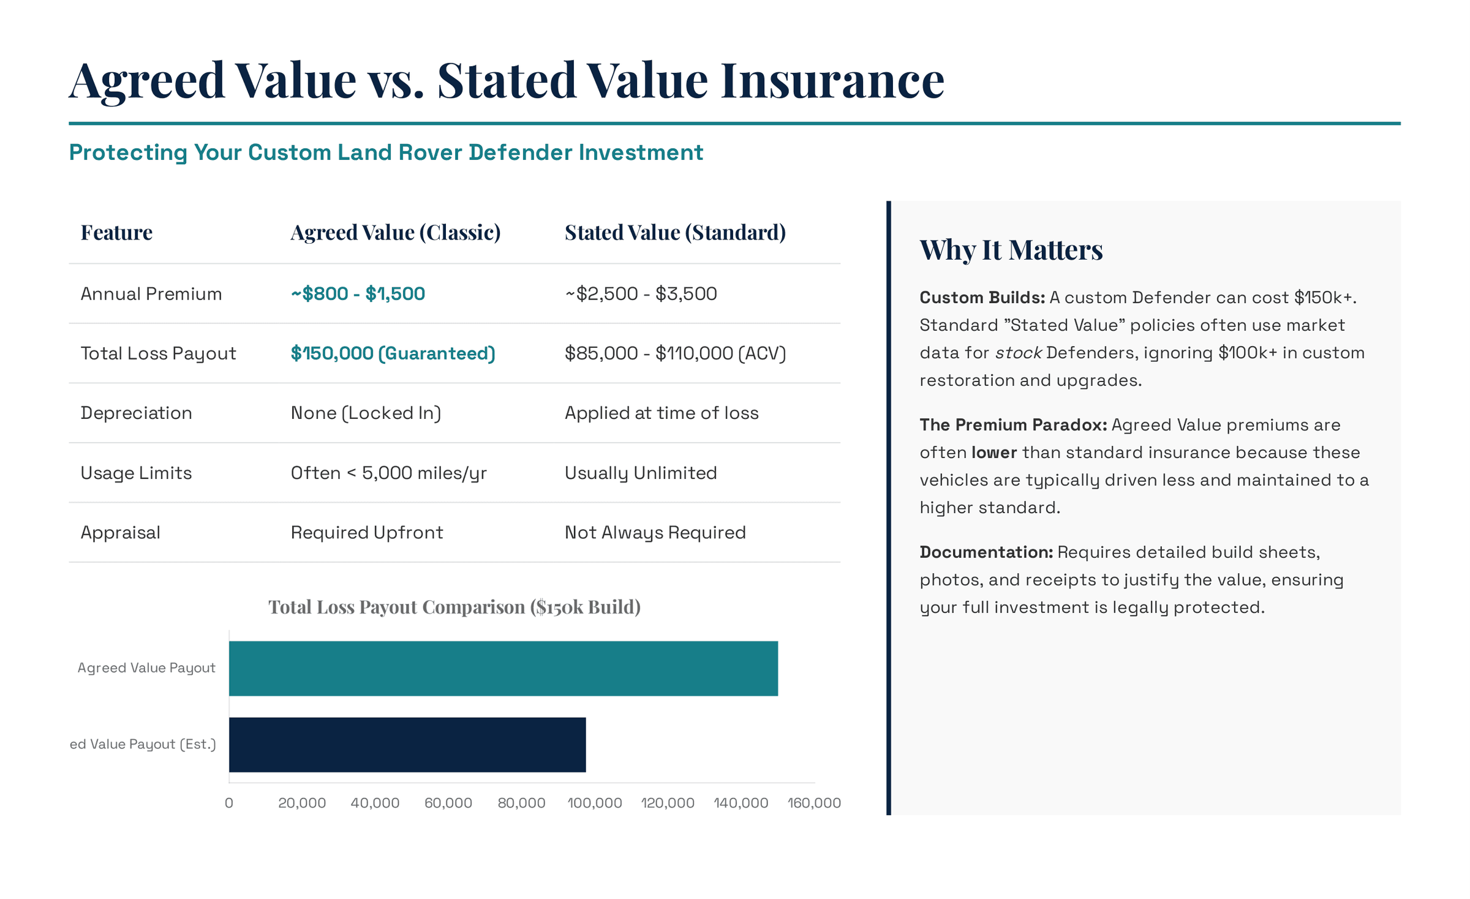The height and width of the screenshot is (899, 1470).
Task: Click the 'Why It Matters' heading
Action: (x=1011, y=250)
